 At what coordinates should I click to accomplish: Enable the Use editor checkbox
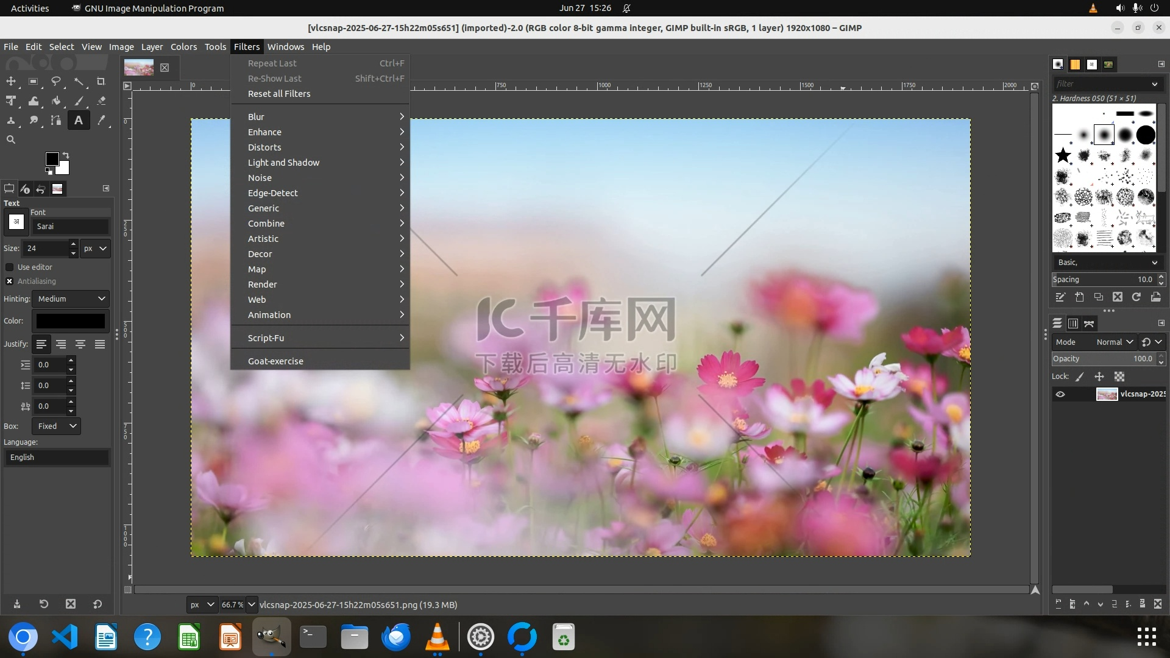(x=10, y=267)
